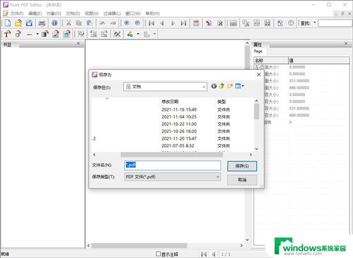Click the file list horizontal scrollbar in dialog
353x258 pixels.
coord(172,155)
